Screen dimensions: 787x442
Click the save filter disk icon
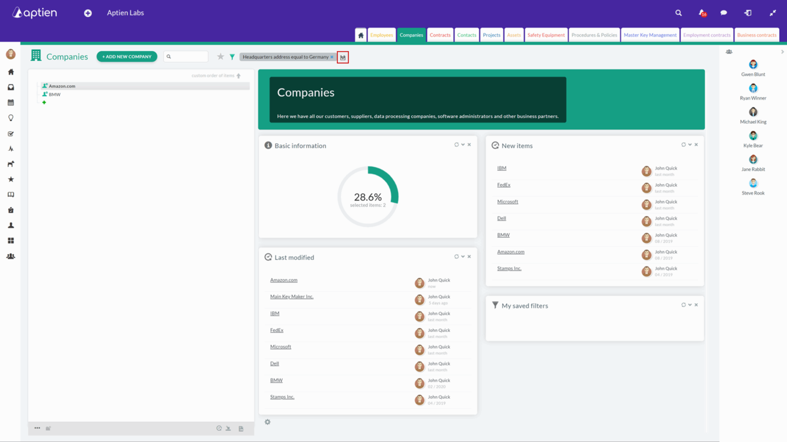pyautogui.click(x=342, y=58)
